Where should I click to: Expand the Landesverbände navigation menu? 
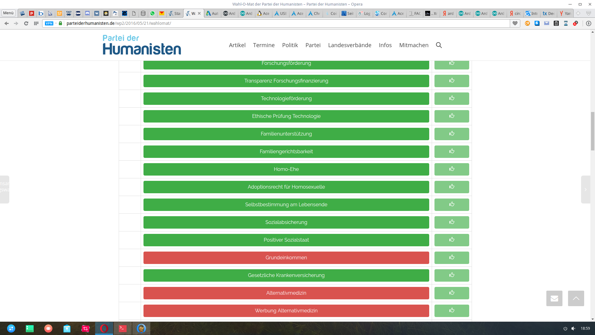(350, 45)
